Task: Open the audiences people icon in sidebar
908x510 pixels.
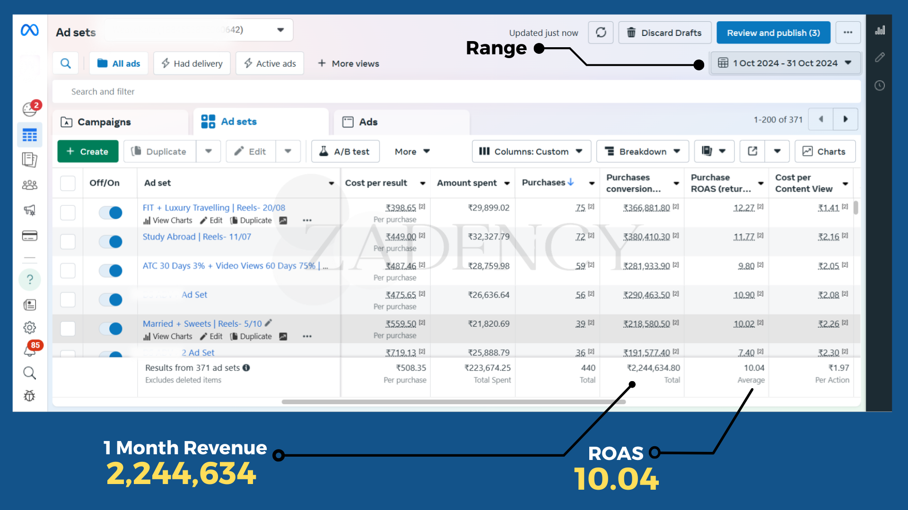Action: (29, 185)
